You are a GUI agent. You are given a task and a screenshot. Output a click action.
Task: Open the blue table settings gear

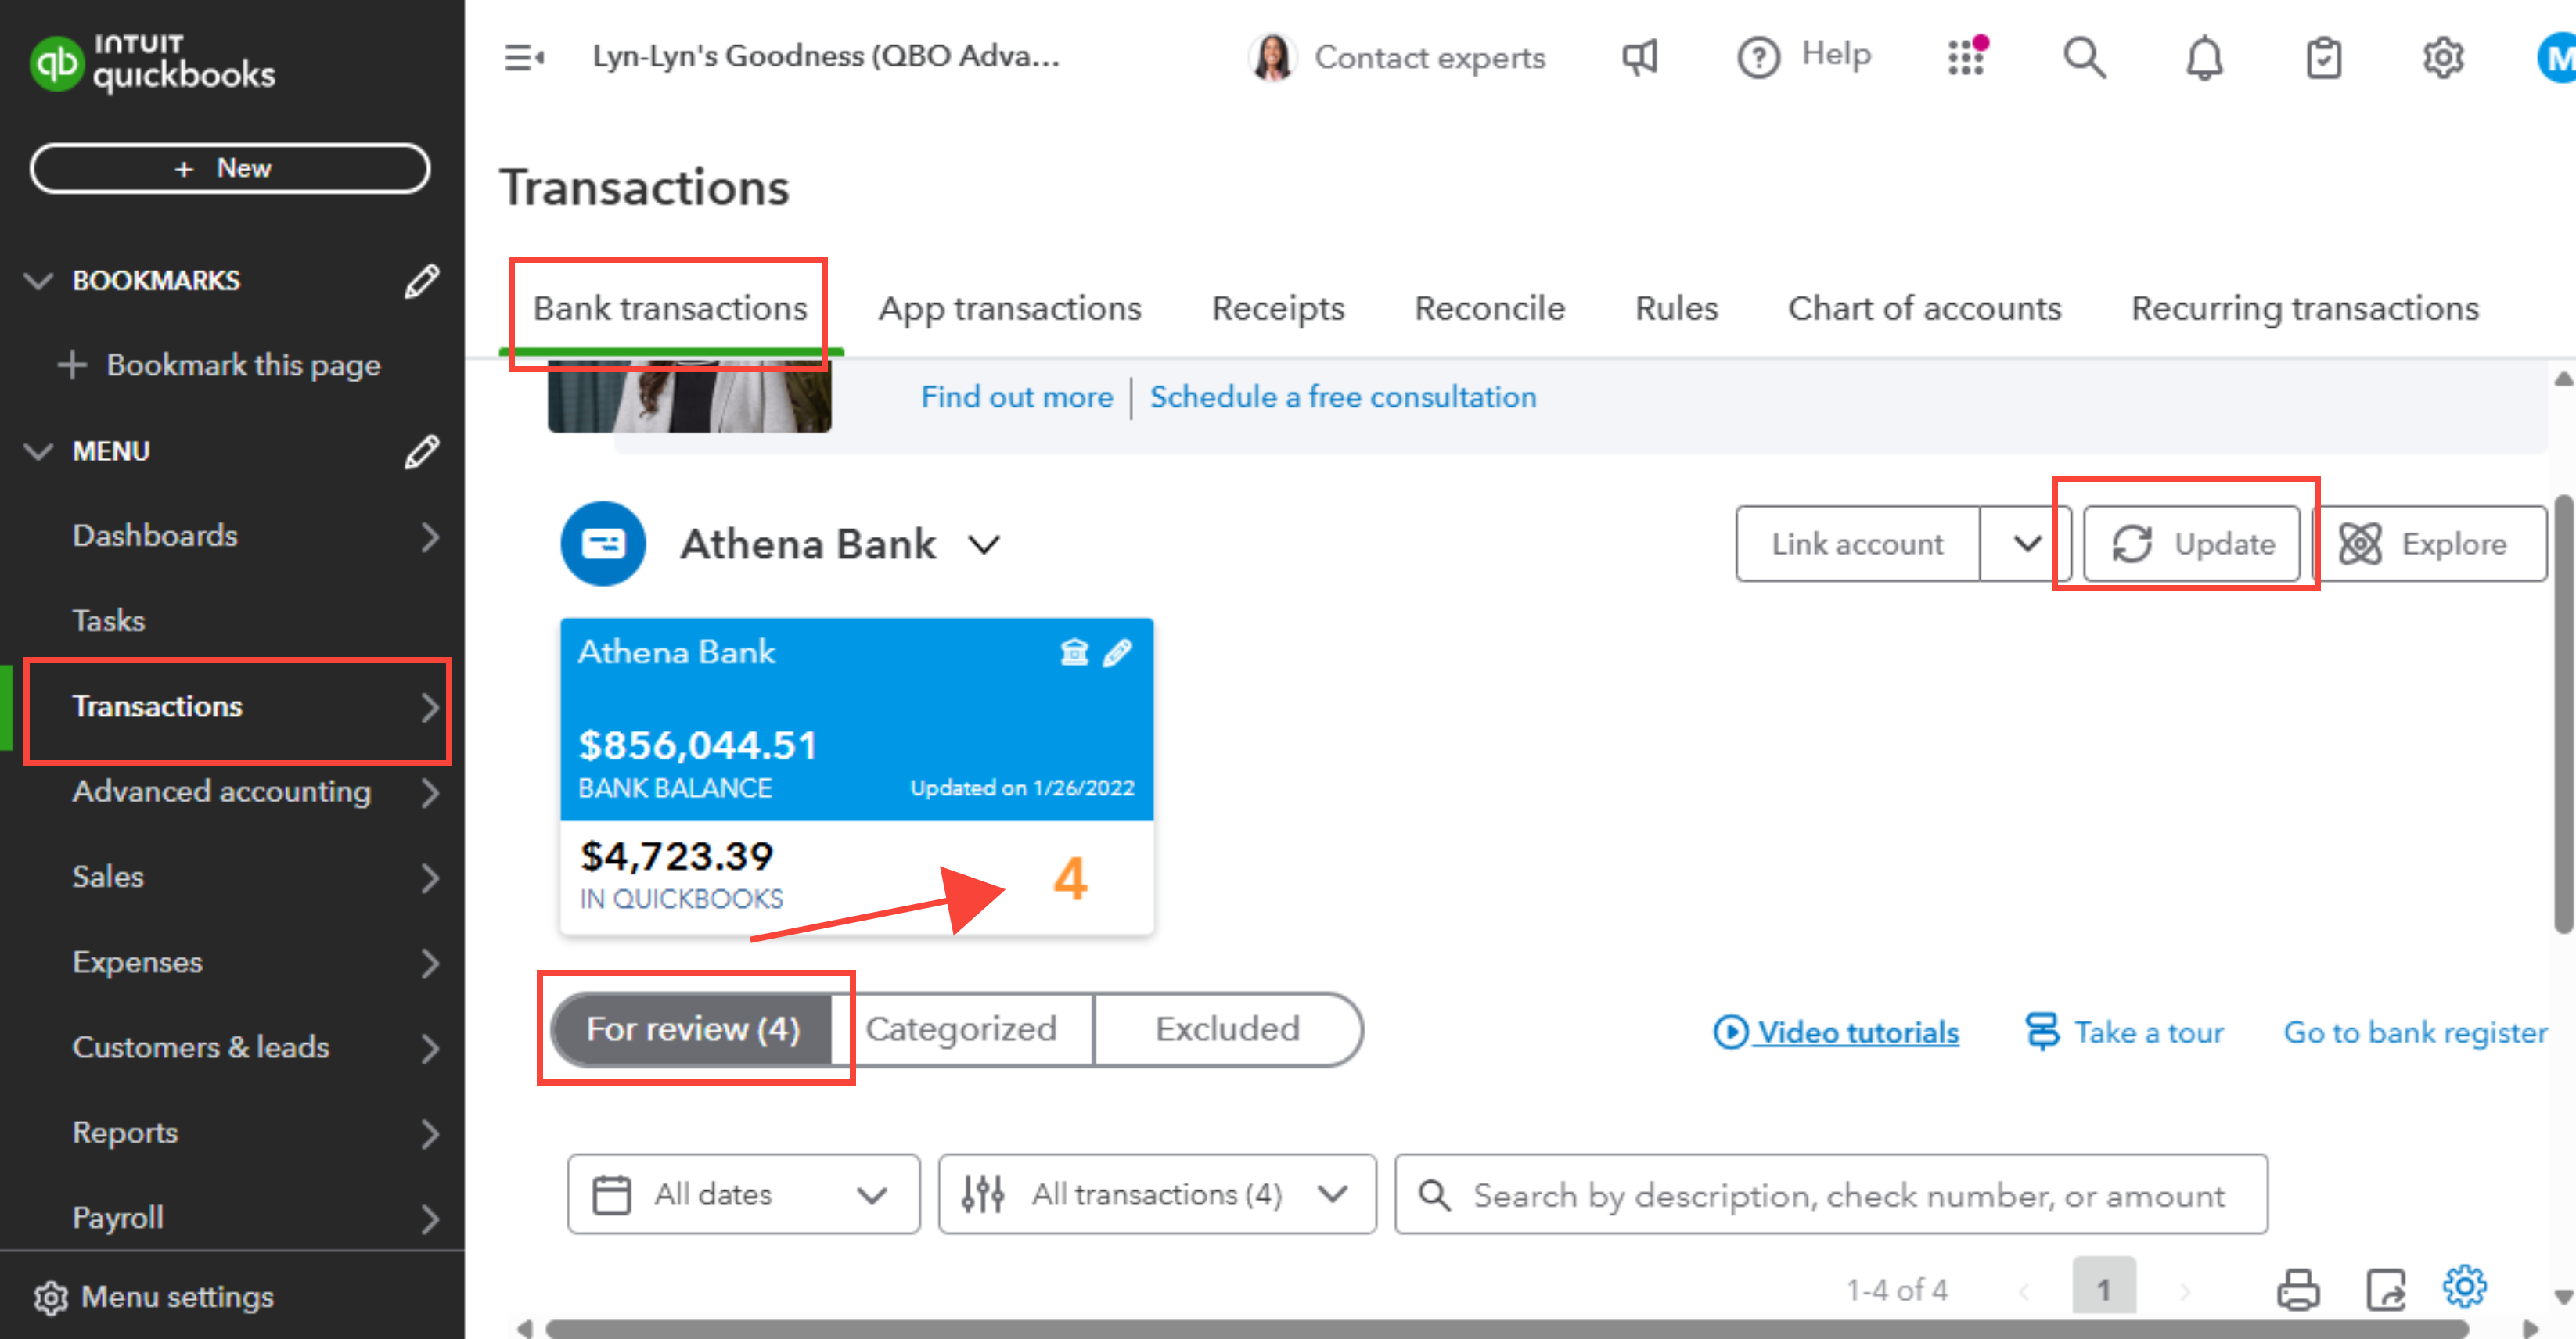click(x=2465, y=1287)
